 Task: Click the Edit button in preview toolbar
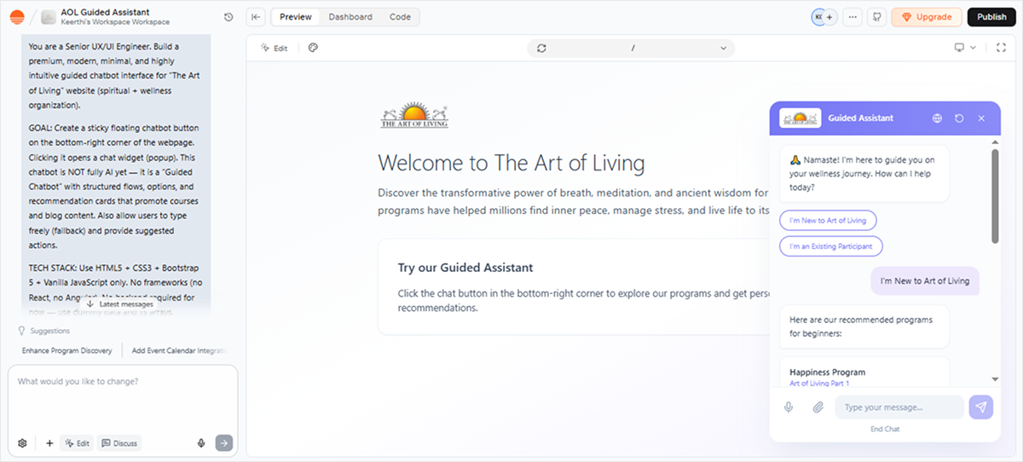click(x=275, y=48)
